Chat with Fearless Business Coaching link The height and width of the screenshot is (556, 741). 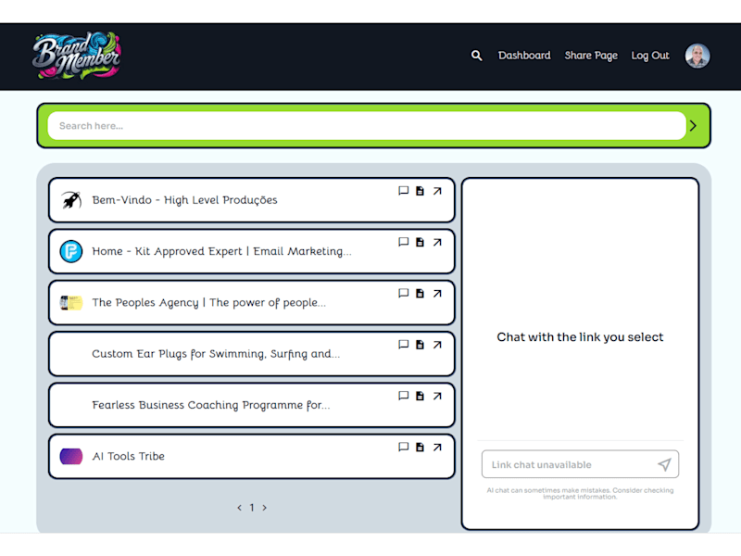coord(403,396)
